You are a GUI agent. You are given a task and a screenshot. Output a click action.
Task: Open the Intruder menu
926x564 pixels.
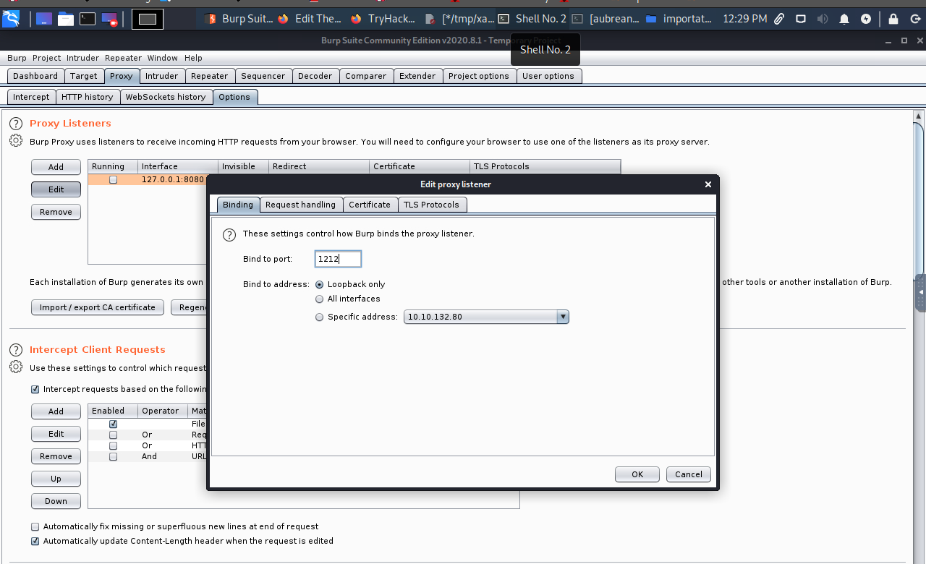click(x=82, y=58)
